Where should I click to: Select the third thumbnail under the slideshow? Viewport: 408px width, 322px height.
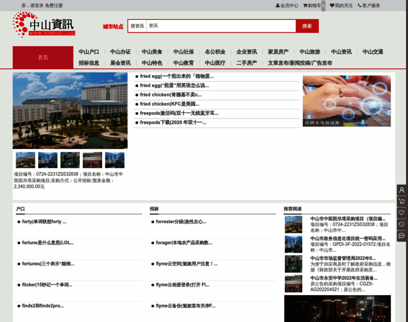[70, 160]
